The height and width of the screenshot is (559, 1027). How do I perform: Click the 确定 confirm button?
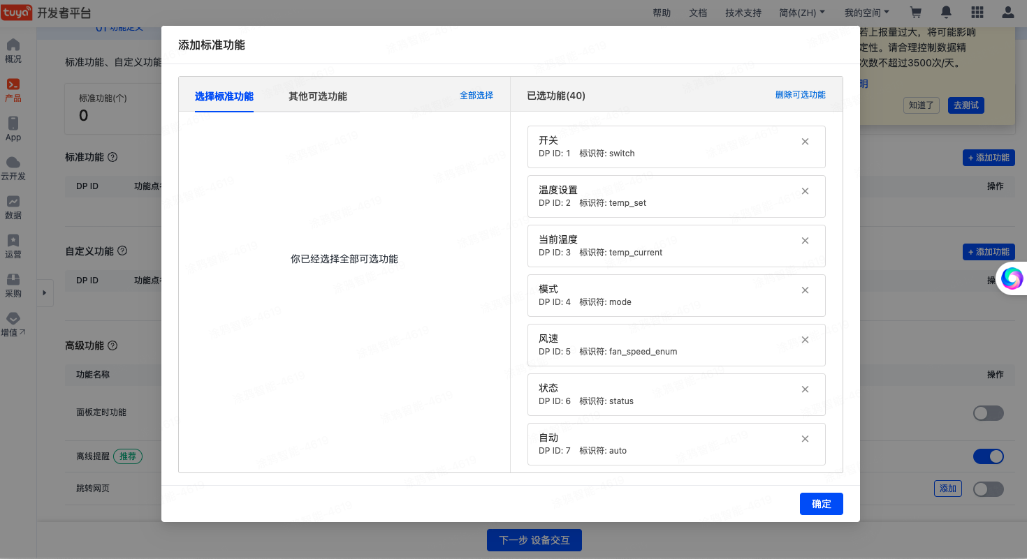821,504
